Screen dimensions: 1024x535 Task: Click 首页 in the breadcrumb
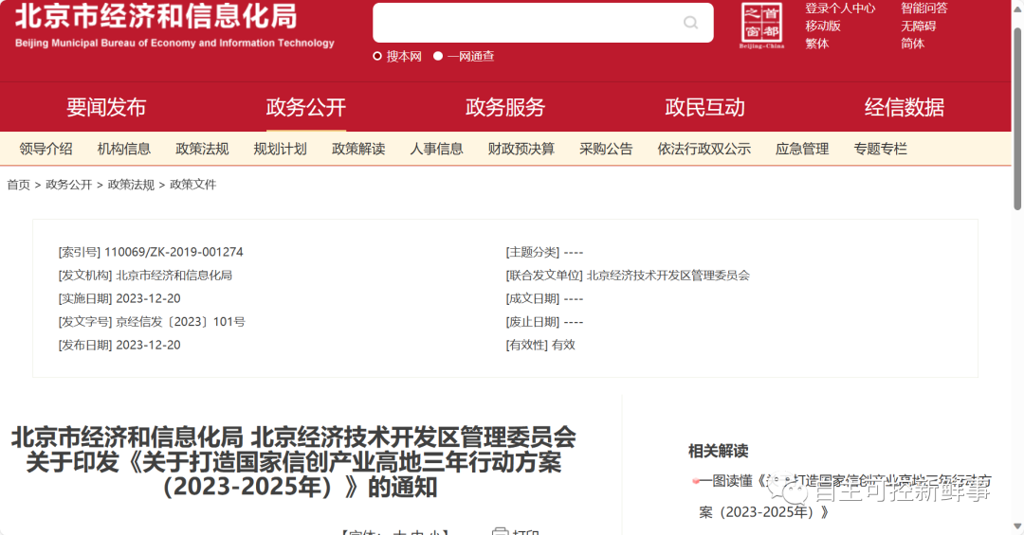coord(18,185)
